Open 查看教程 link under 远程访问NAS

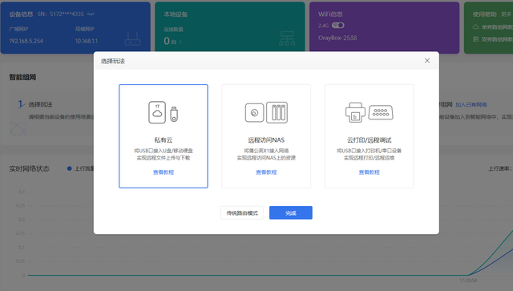point(266,172)
